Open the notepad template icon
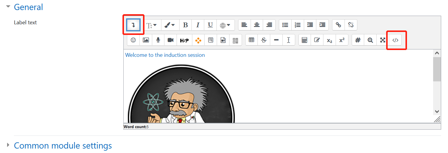This screenshot has height=153, width=448. tap(211, 40)
